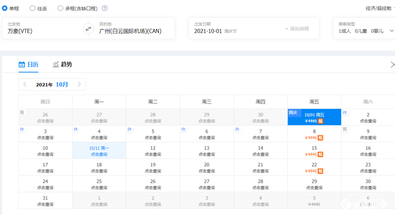Open the 经济/超经舱 cabin class dropdown
This screenshot has width=395, height=215.
pyautogui.click(x=380, y=8)
